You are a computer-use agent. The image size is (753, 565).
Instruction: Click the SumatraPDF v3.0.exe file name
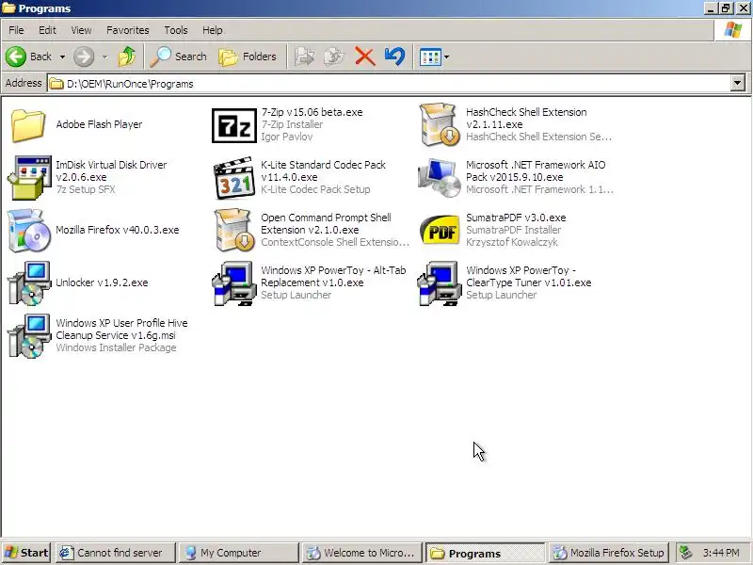click(x=516, y=218)
